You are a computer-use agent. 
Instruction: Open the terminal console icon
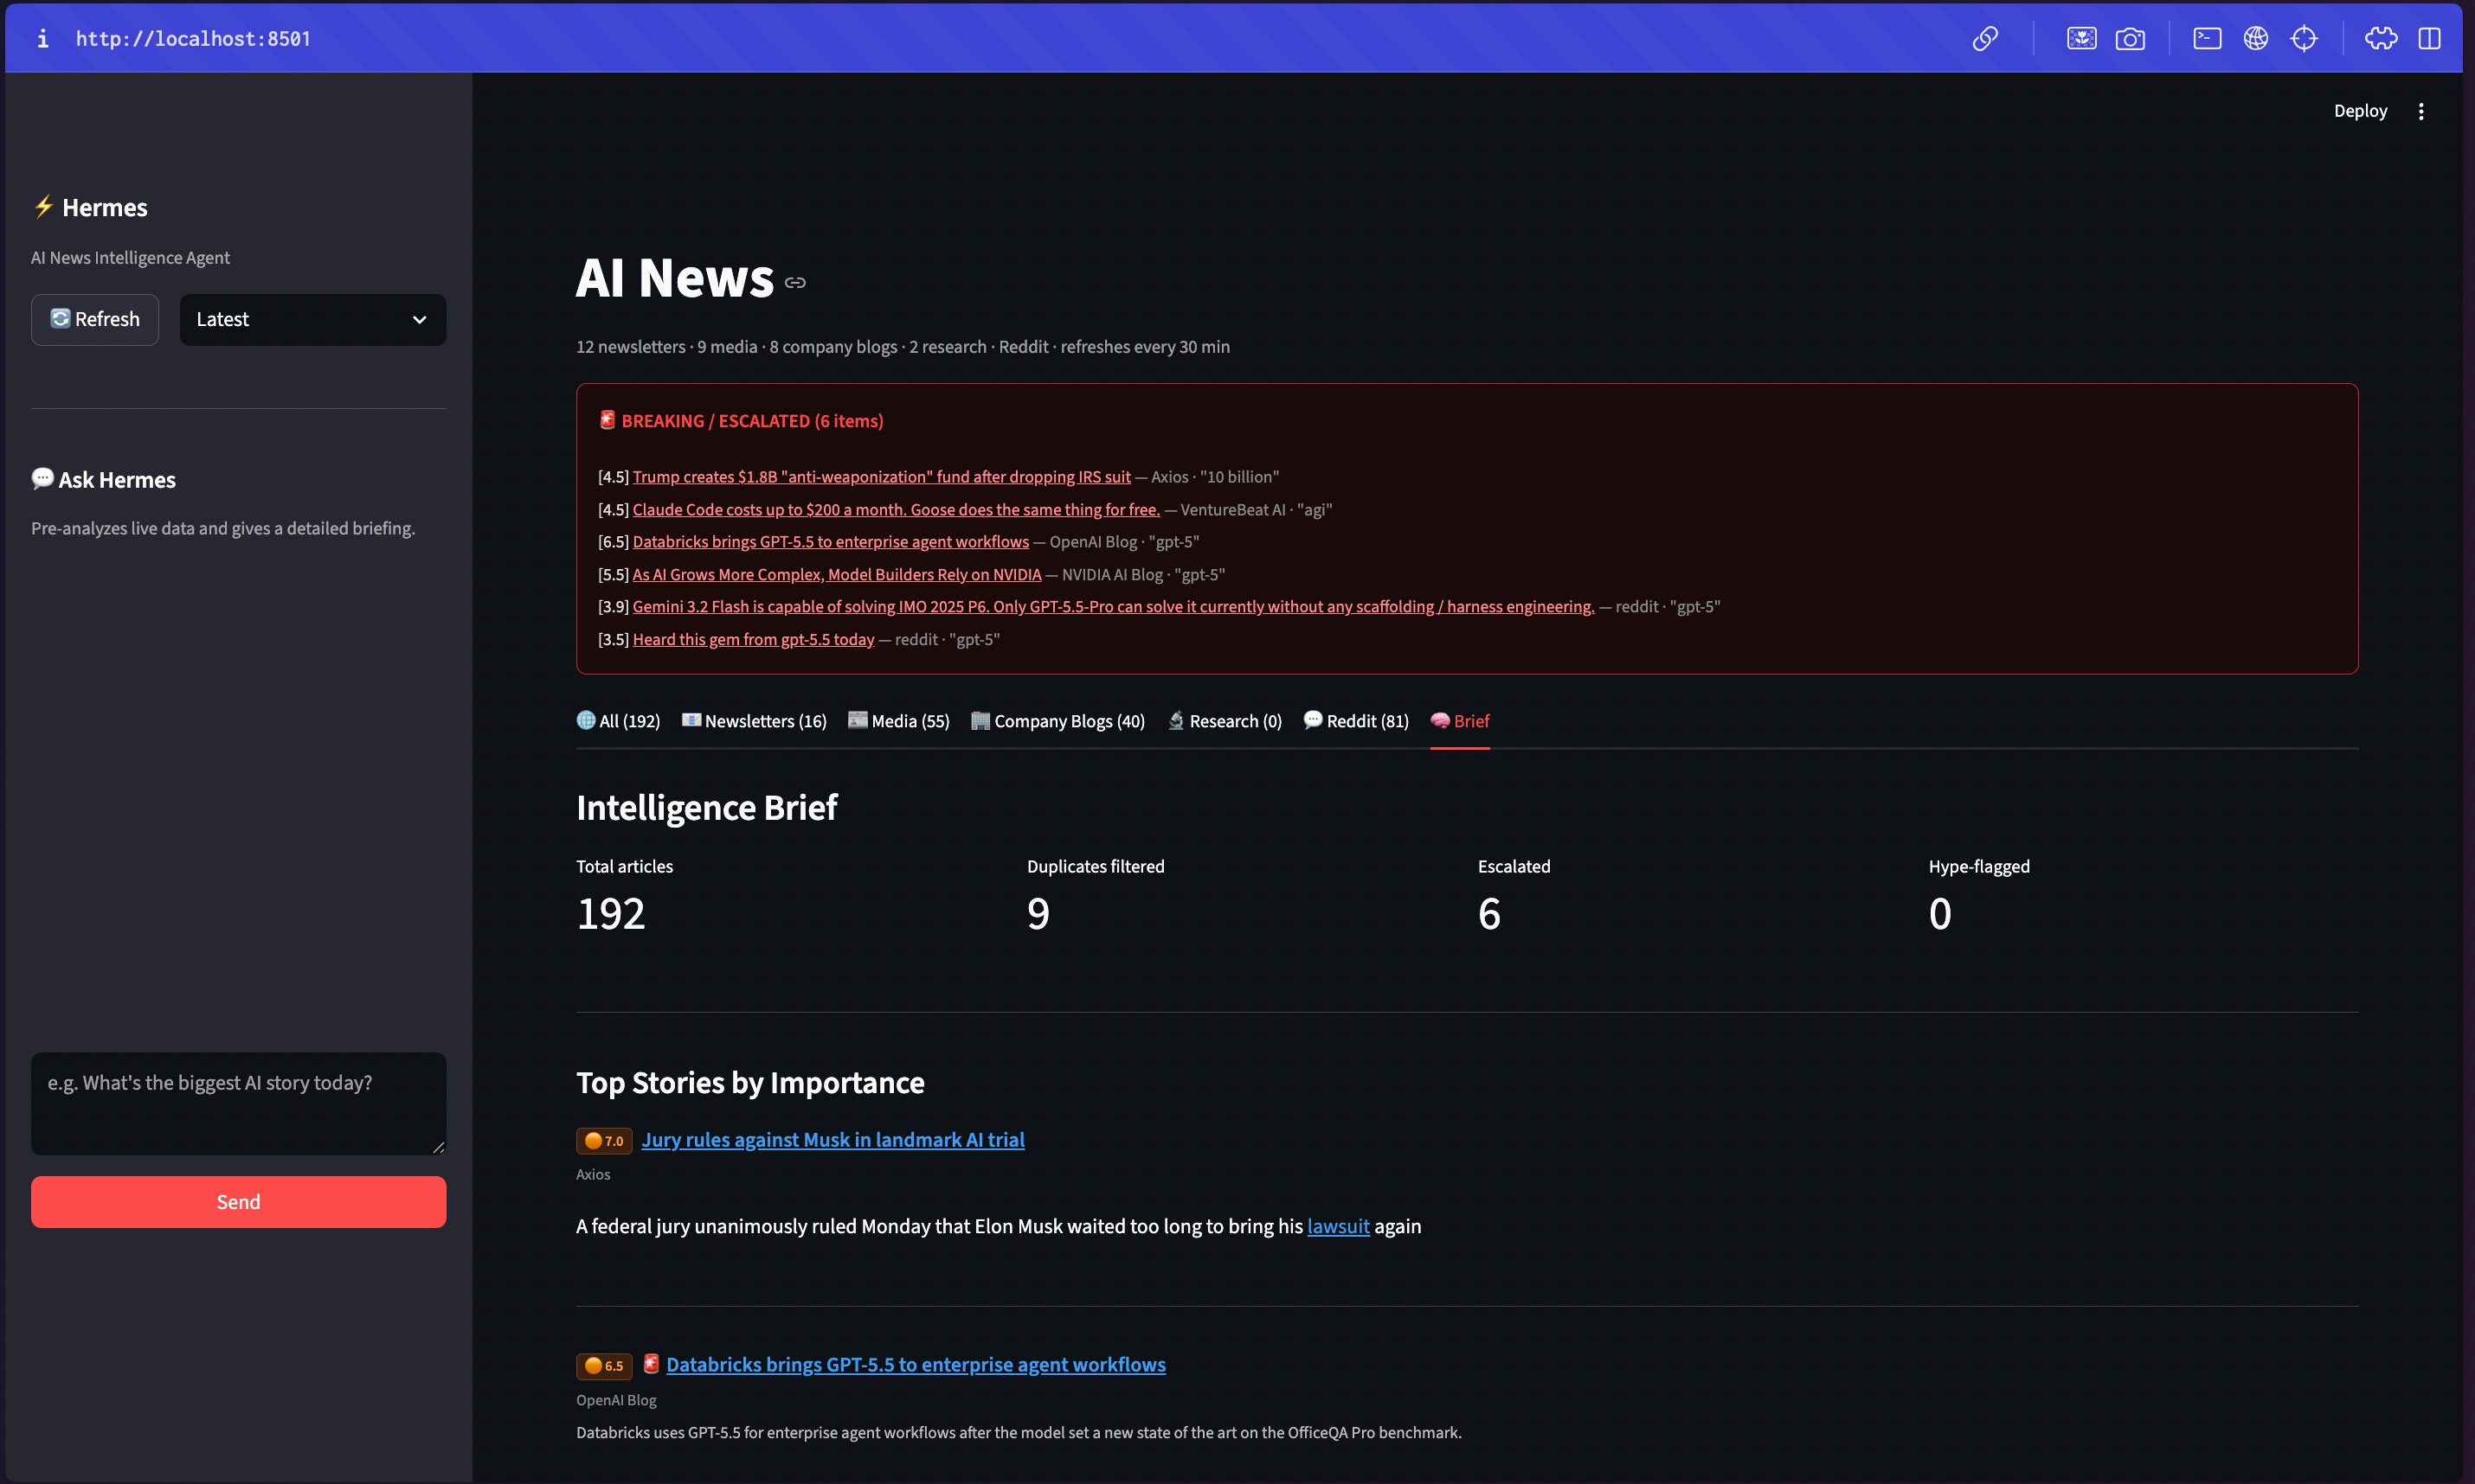pos(2207,38)
